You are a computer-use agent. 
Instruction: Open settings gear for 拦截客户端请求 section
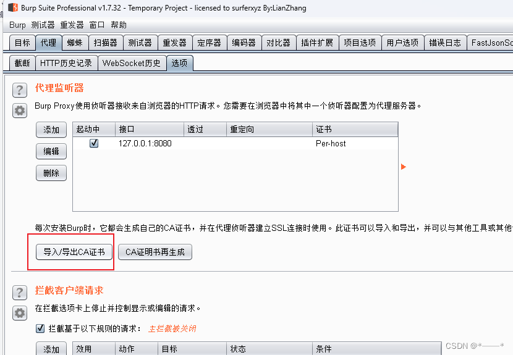click(20, 313)
